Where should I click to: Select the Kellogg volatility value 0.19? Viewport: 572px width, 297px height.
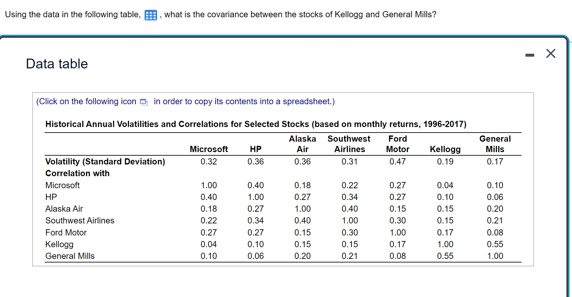445,162
